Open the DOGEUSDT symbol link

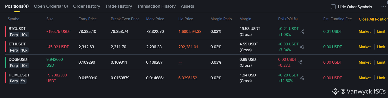pos(19,59)
